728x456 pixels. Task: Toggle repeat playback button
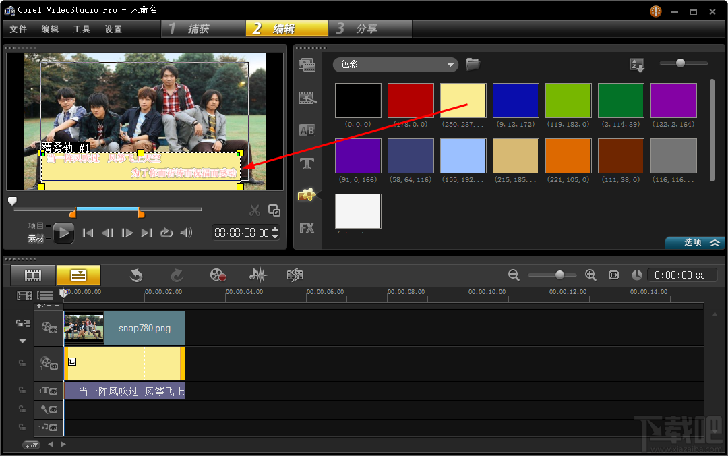166,233
